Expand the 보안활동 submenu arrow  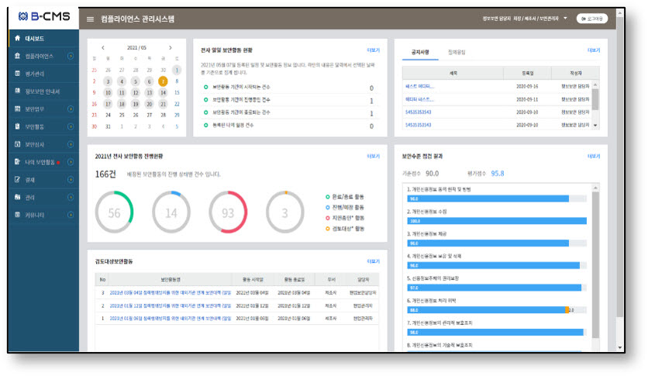pyautogui.click(x=71, y=126)
